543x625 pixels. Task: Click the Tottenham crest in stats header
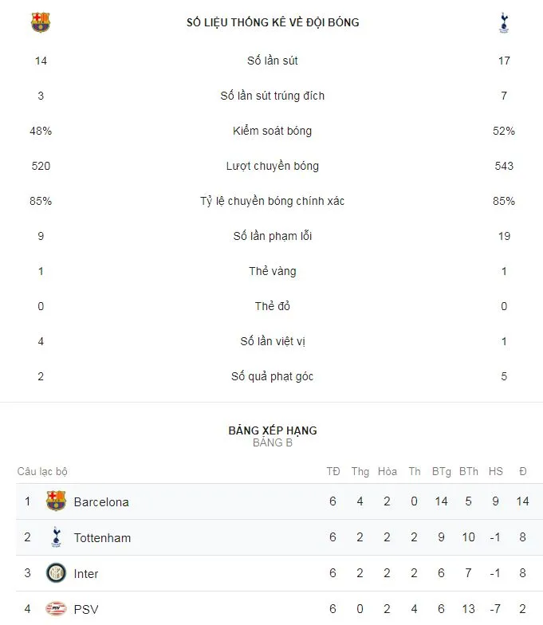coord(503,23)
